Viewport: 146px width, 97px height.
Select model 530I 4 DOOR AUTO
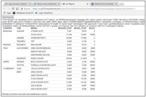pos(39,89)
